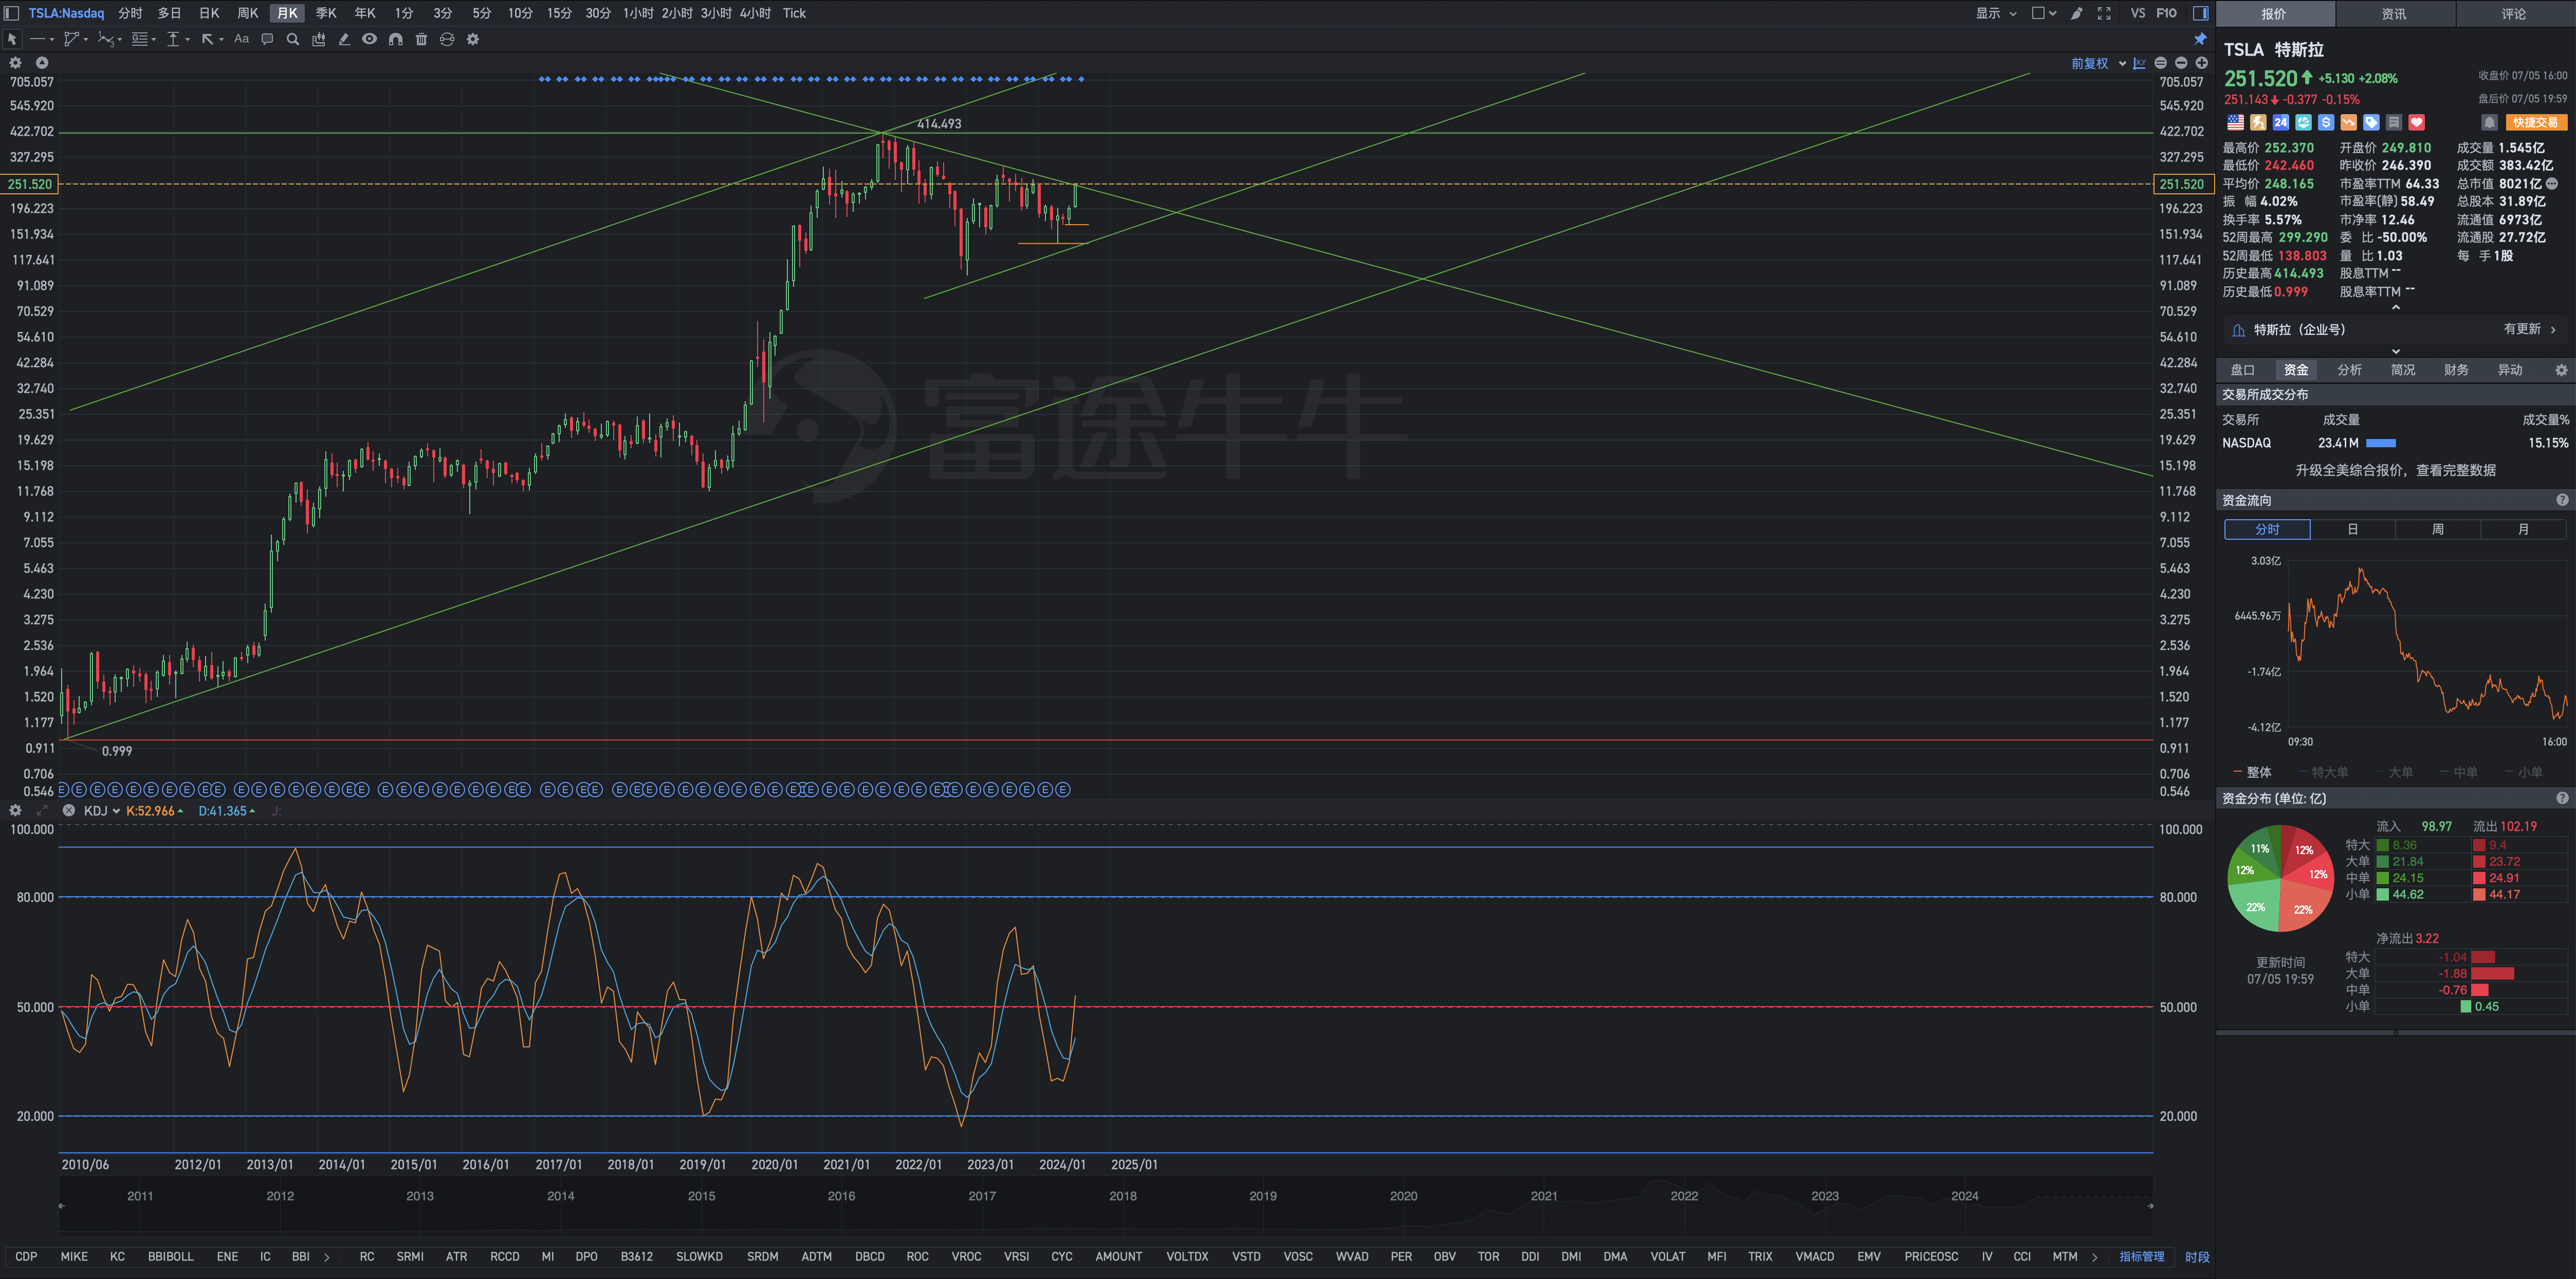Expand the polyline shape tool dropdown
This screenshot has width=2576, height=1279.
pos(86,40)
